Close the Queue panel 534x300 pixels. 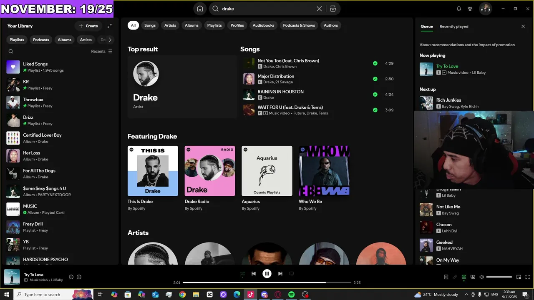click(523, 27)
